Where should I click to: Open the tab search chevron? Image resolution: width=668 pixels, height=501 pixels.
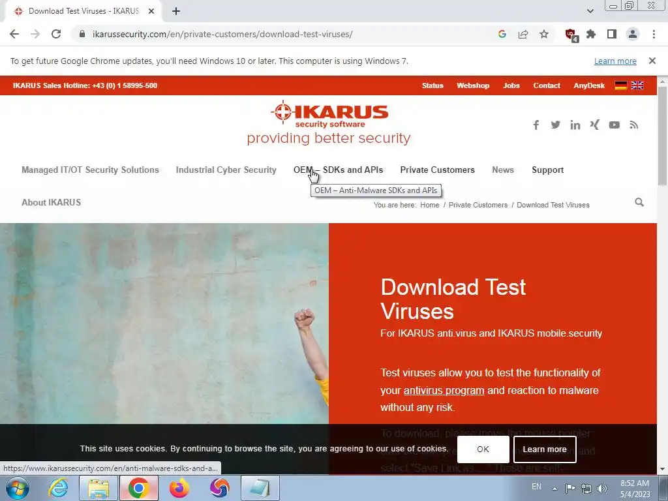(x=590, y=11)
